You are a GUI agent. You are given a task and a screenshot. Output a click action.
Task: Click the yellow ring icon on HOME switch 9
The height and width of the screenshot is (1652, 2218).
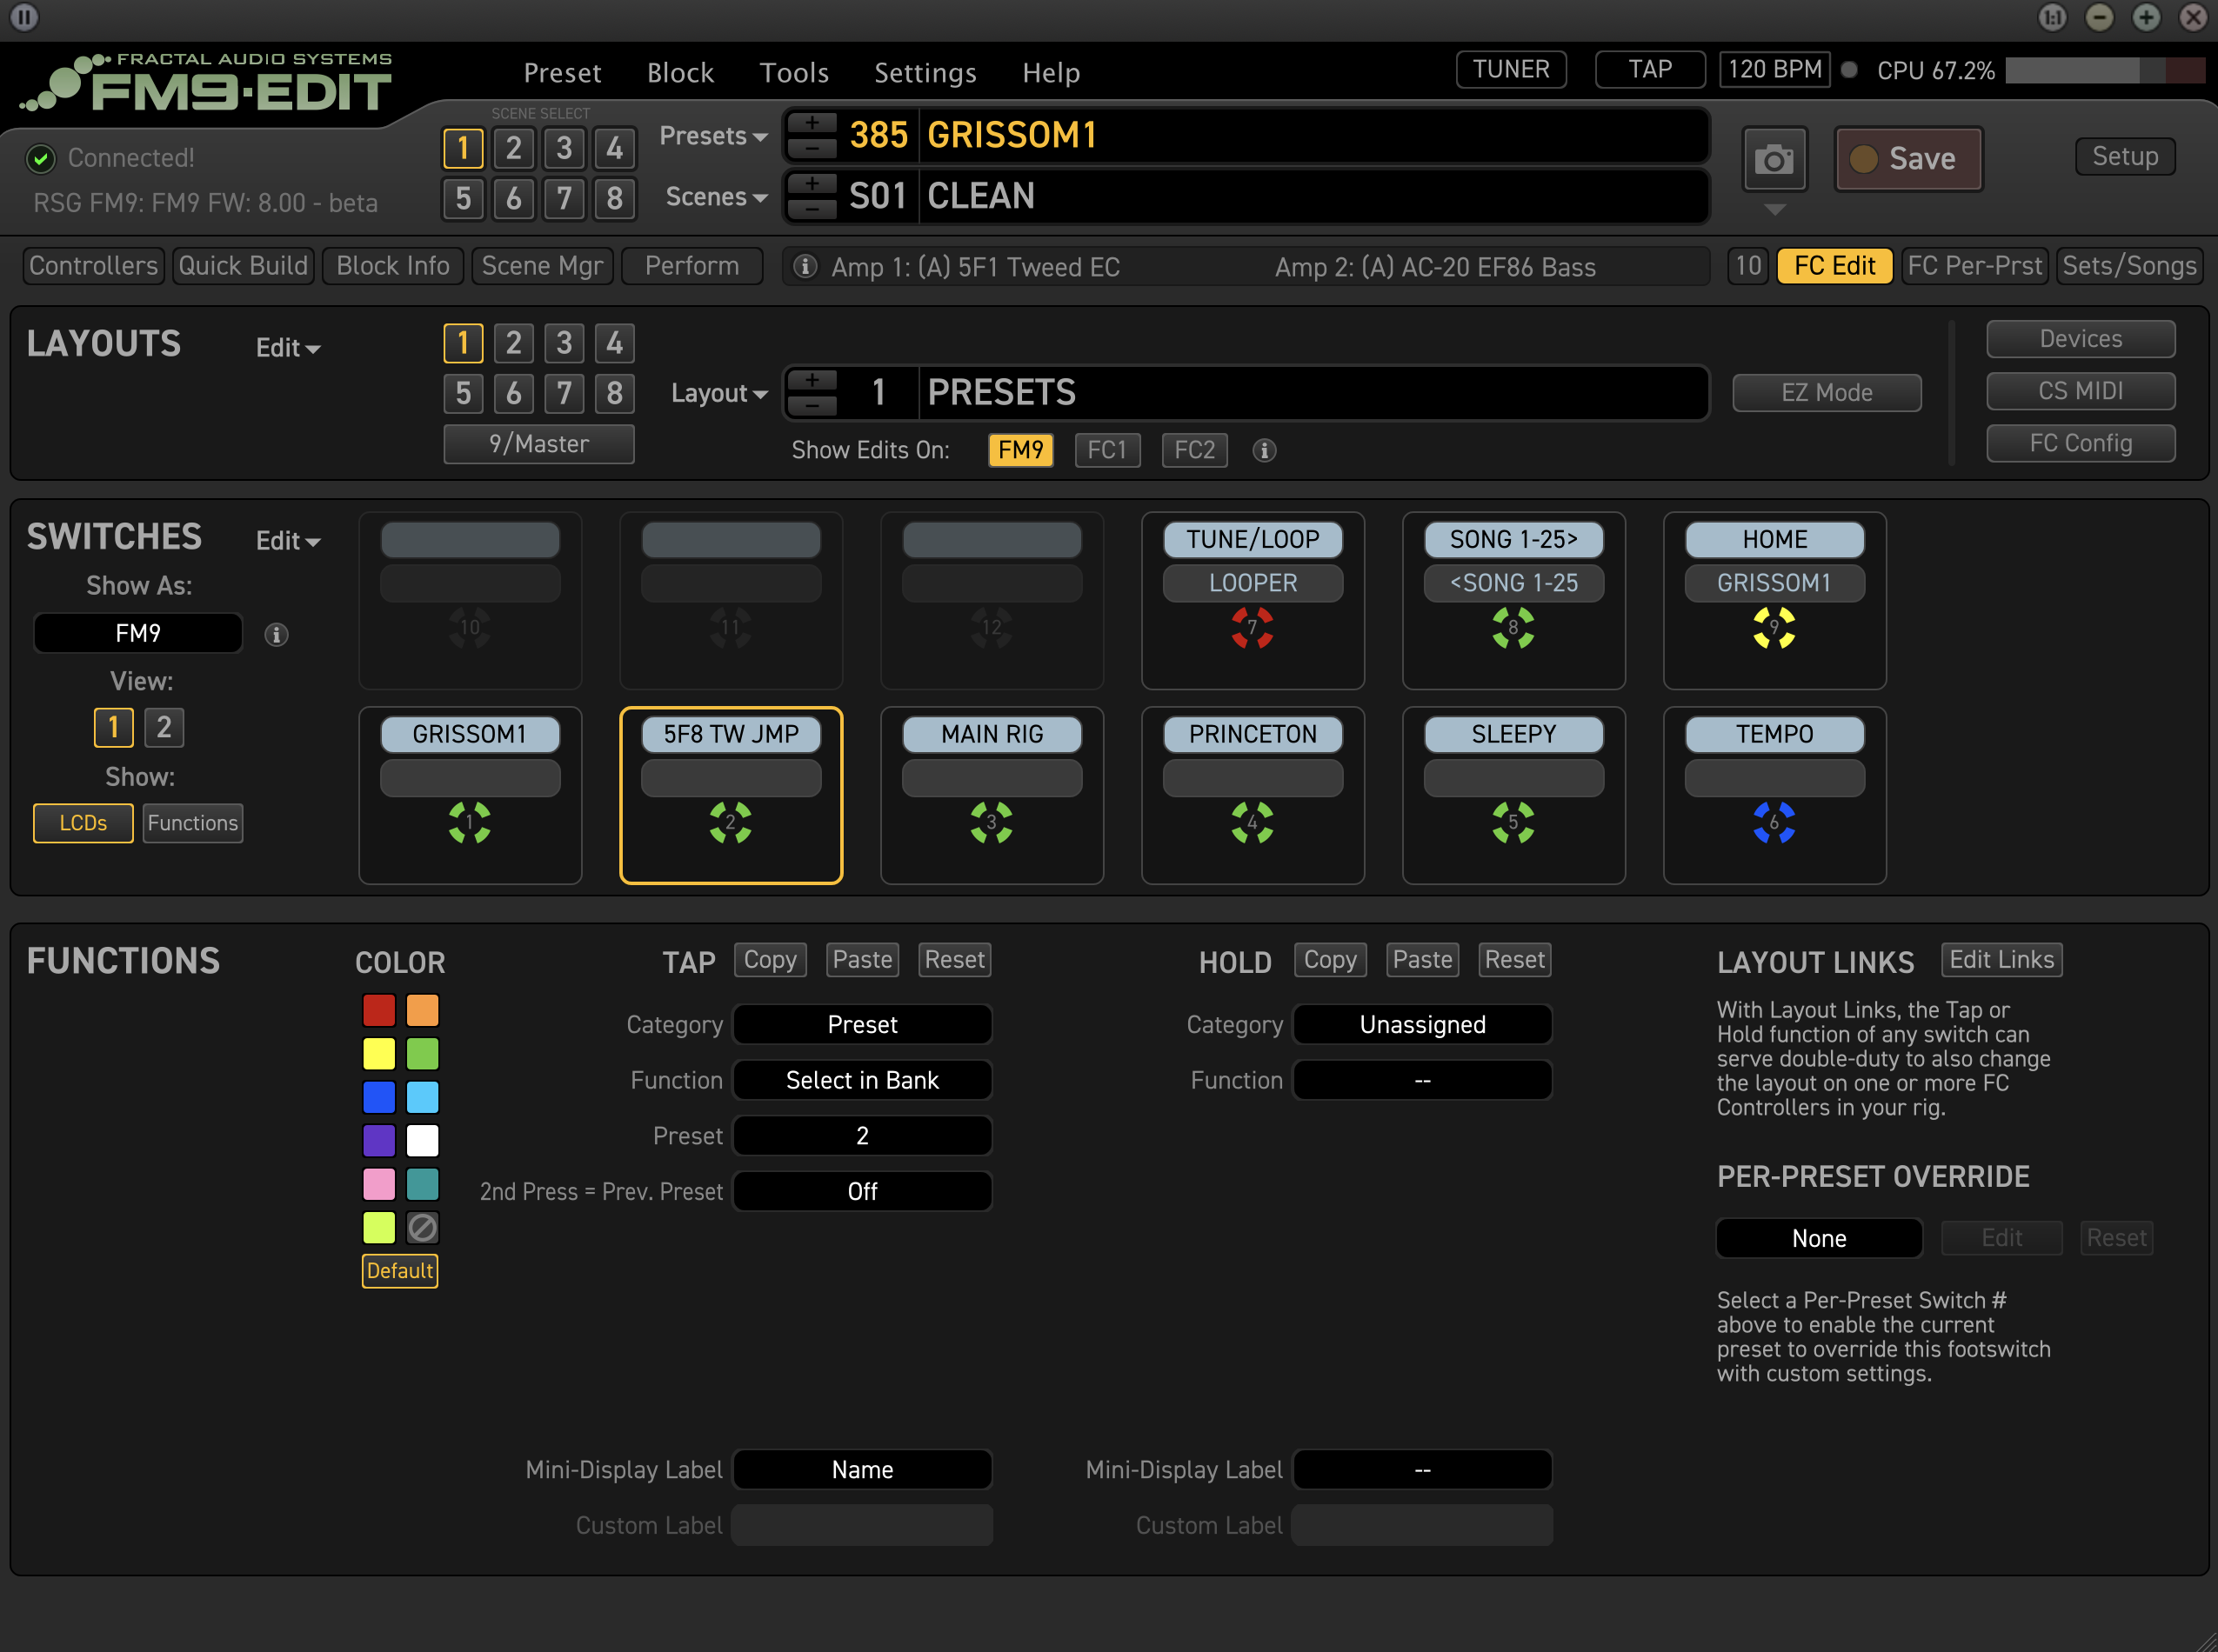(x=1774, y=628)
